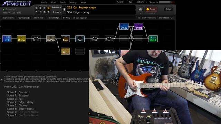Click the Save button
This screenshot has width=221, height=124.
151,9
